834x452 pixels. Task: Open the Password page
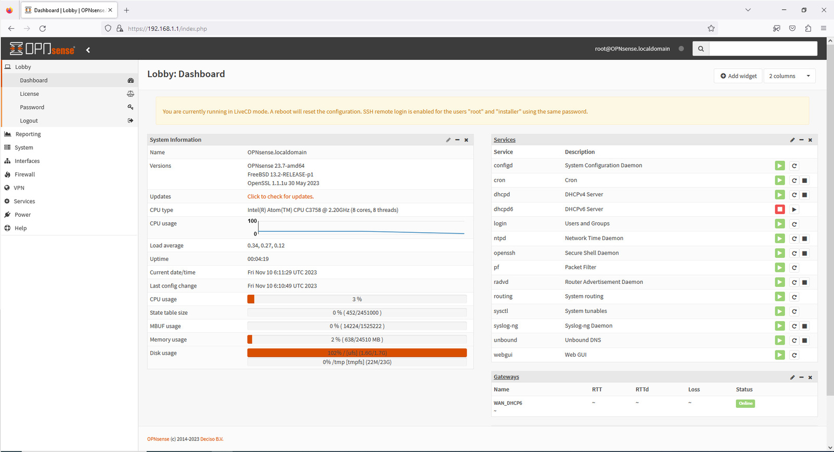point(70,107)
